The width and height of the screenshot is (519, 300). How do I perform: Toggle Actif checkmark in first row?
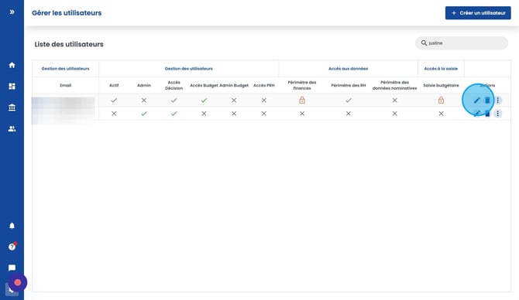pyautogui.click(x=114, y=100)
